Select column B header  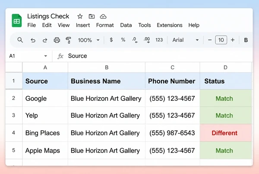click(x=107, y=67)
